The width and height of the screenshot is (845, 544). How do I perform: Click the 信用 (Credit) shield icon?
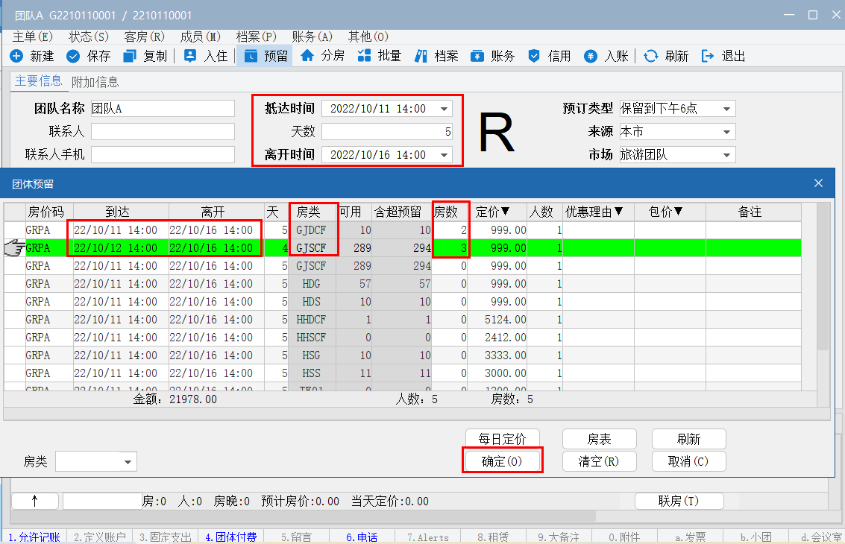(x=534, y=56)
